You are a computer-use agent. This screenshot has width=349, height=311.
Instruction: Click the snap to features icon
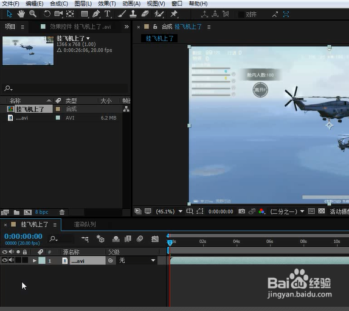[286, 15]
